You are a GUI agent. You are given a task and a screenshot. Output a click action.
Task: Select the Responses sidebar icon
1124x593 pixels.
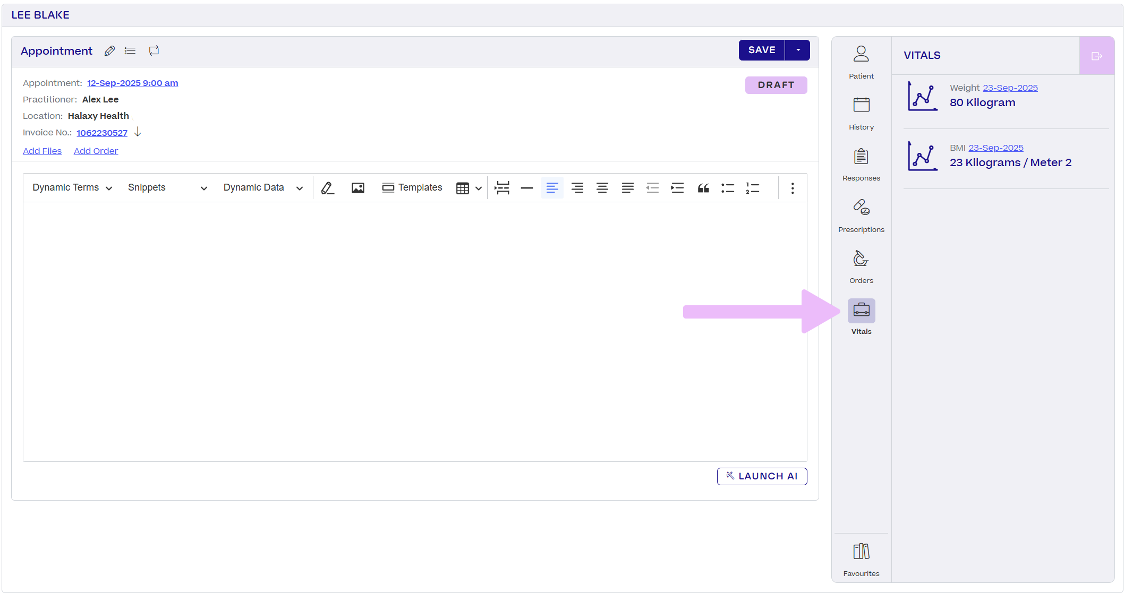(861, 157)
